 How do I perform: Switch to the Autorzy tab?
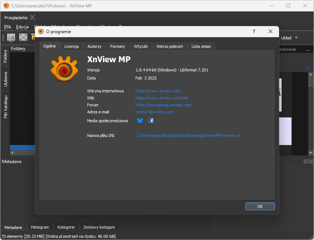click(94, 46)
